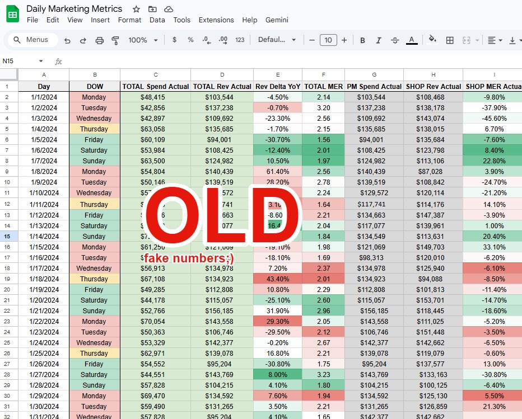This screenshot has width=522, height=419.
Task: Click the merge cells icon
Action: (467, 40)
